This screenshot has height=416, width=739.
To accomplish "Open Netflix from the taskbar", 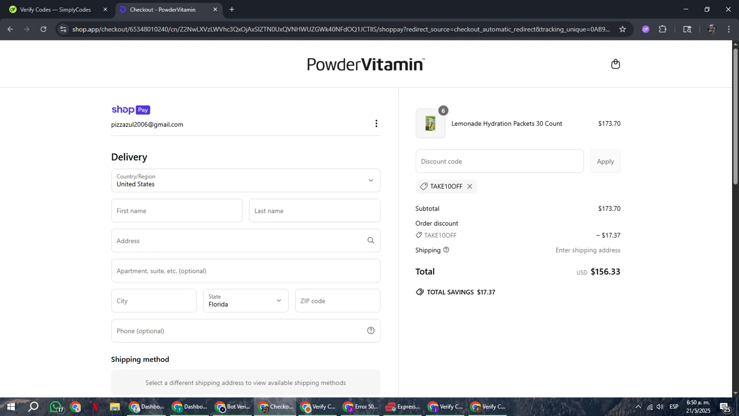I will 95,407.
